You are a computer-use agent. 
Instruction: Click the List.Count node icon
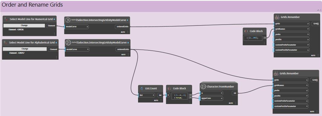141,88
